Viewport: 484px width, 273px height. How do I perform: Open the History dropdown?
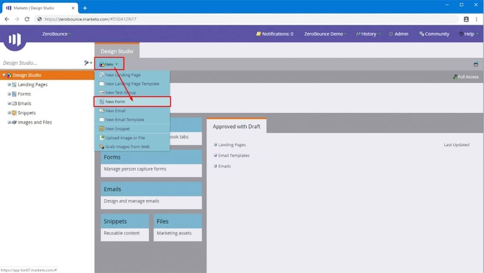click(368, 34)
